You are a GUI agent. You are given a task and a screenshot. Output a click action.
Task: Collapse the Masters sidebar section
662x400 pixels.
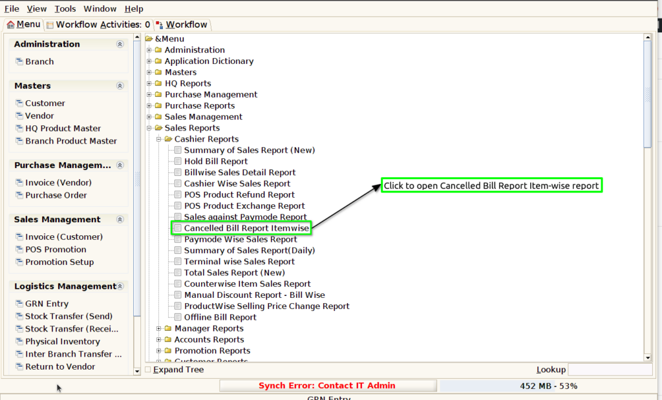(120, 86)
